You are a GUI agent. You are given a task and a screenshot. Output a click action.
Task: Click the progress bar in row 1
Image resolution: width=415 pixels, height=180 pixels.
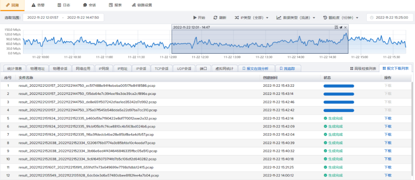(x=339, y=86)
